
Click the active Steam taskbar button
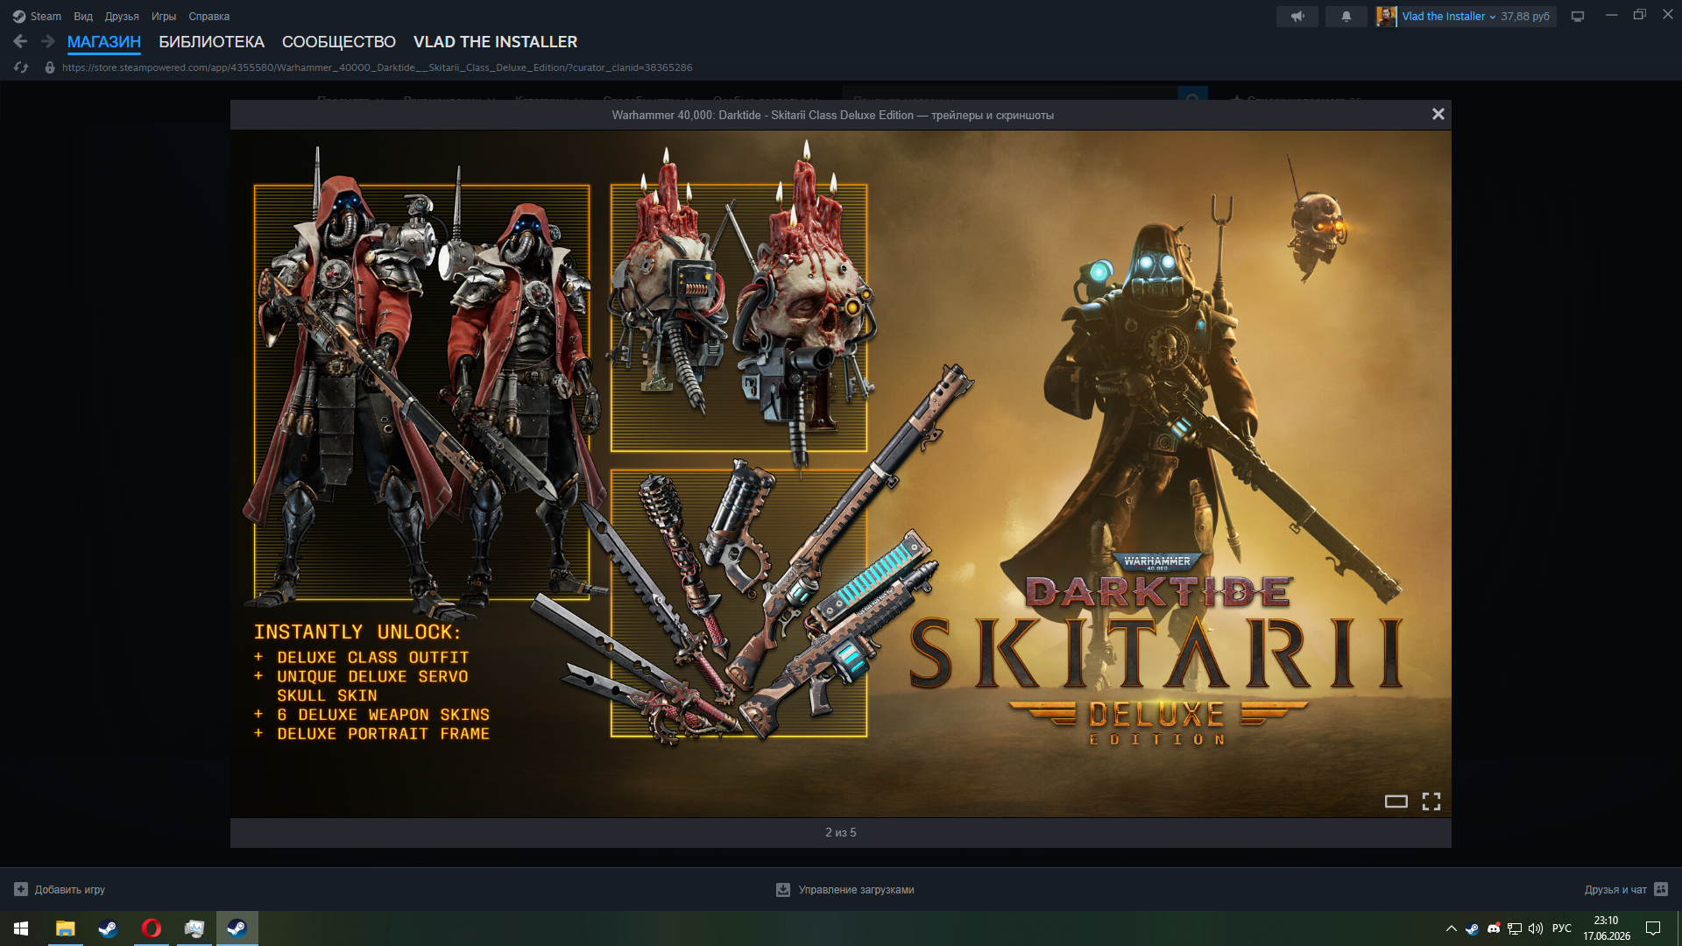[x=237, y=928]
